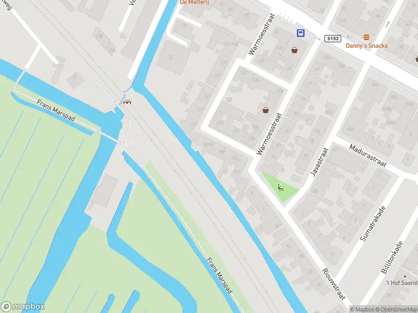Viewport: 418px width, 313px height.
Task: Click the Danny's Snacks label
Action: (367, 46)
